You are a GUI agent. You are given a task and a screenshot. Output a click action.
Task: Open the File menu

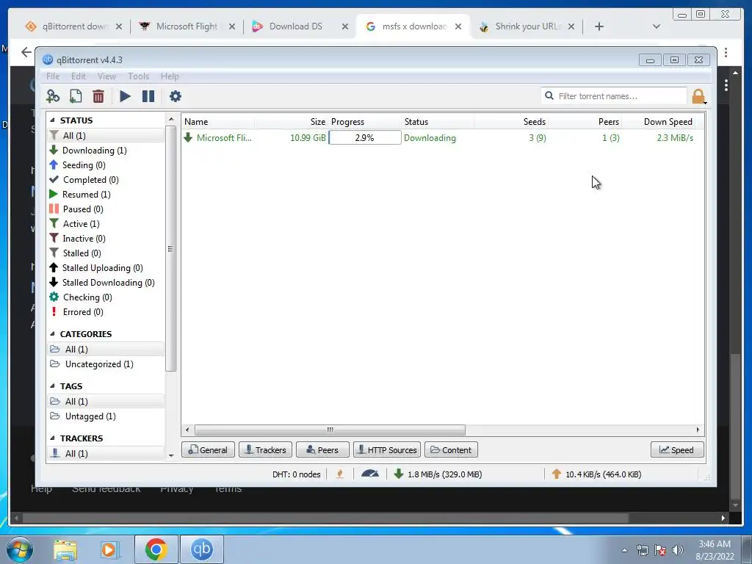[x=53, y=76]
